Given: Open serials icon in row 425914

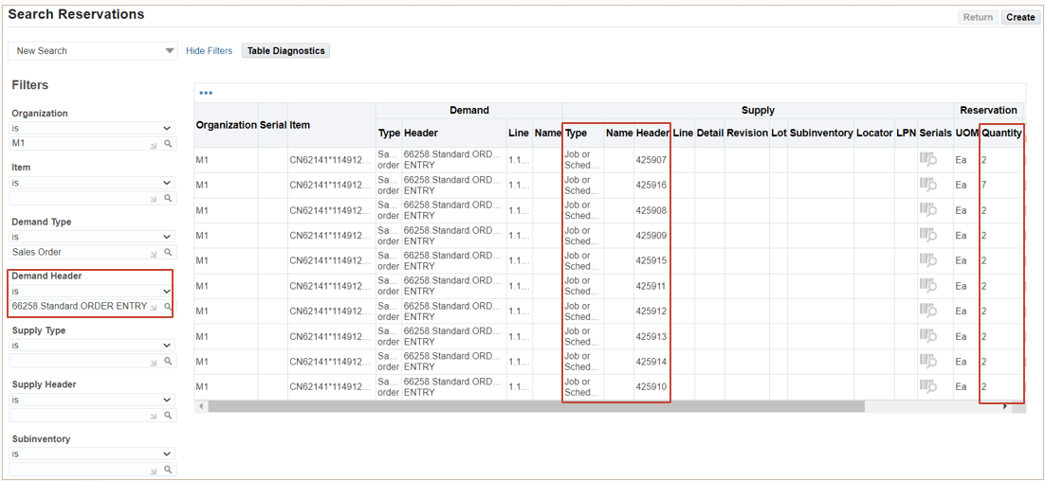Looking at the screenshot, I should coord(927,362).
